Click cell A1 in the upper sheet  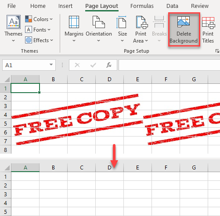[x=25, y=88]
